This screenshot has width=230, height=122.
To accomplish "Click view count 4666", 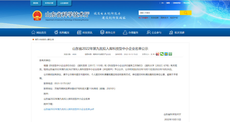I will [x=74, y=54].
